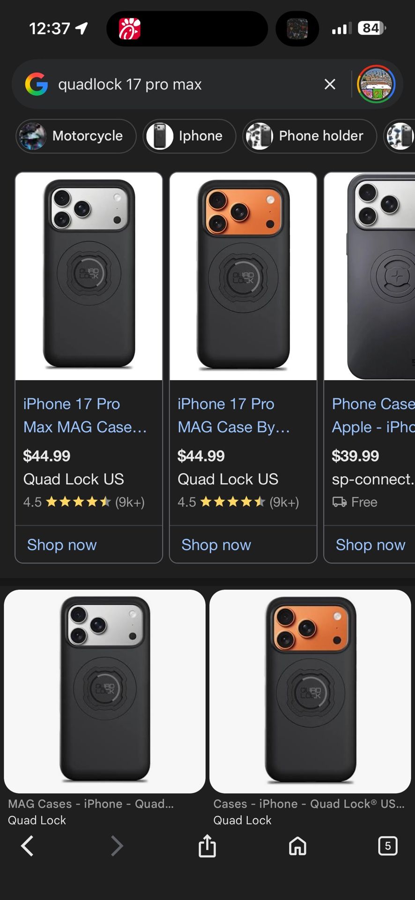This screenshot has width=415, height=900.
Task: Select the Motorcycle filter chip
Action: pyautogui.click(x=76, y=136)
